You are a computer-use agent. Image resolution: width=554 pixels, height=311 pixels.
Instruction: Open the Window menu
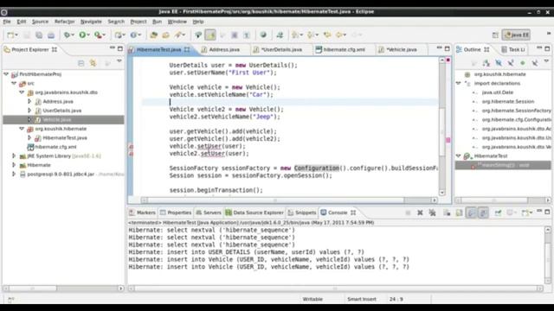coord(177,22)
